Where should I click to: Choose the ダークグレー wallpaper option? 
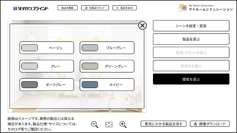[47, 85]
